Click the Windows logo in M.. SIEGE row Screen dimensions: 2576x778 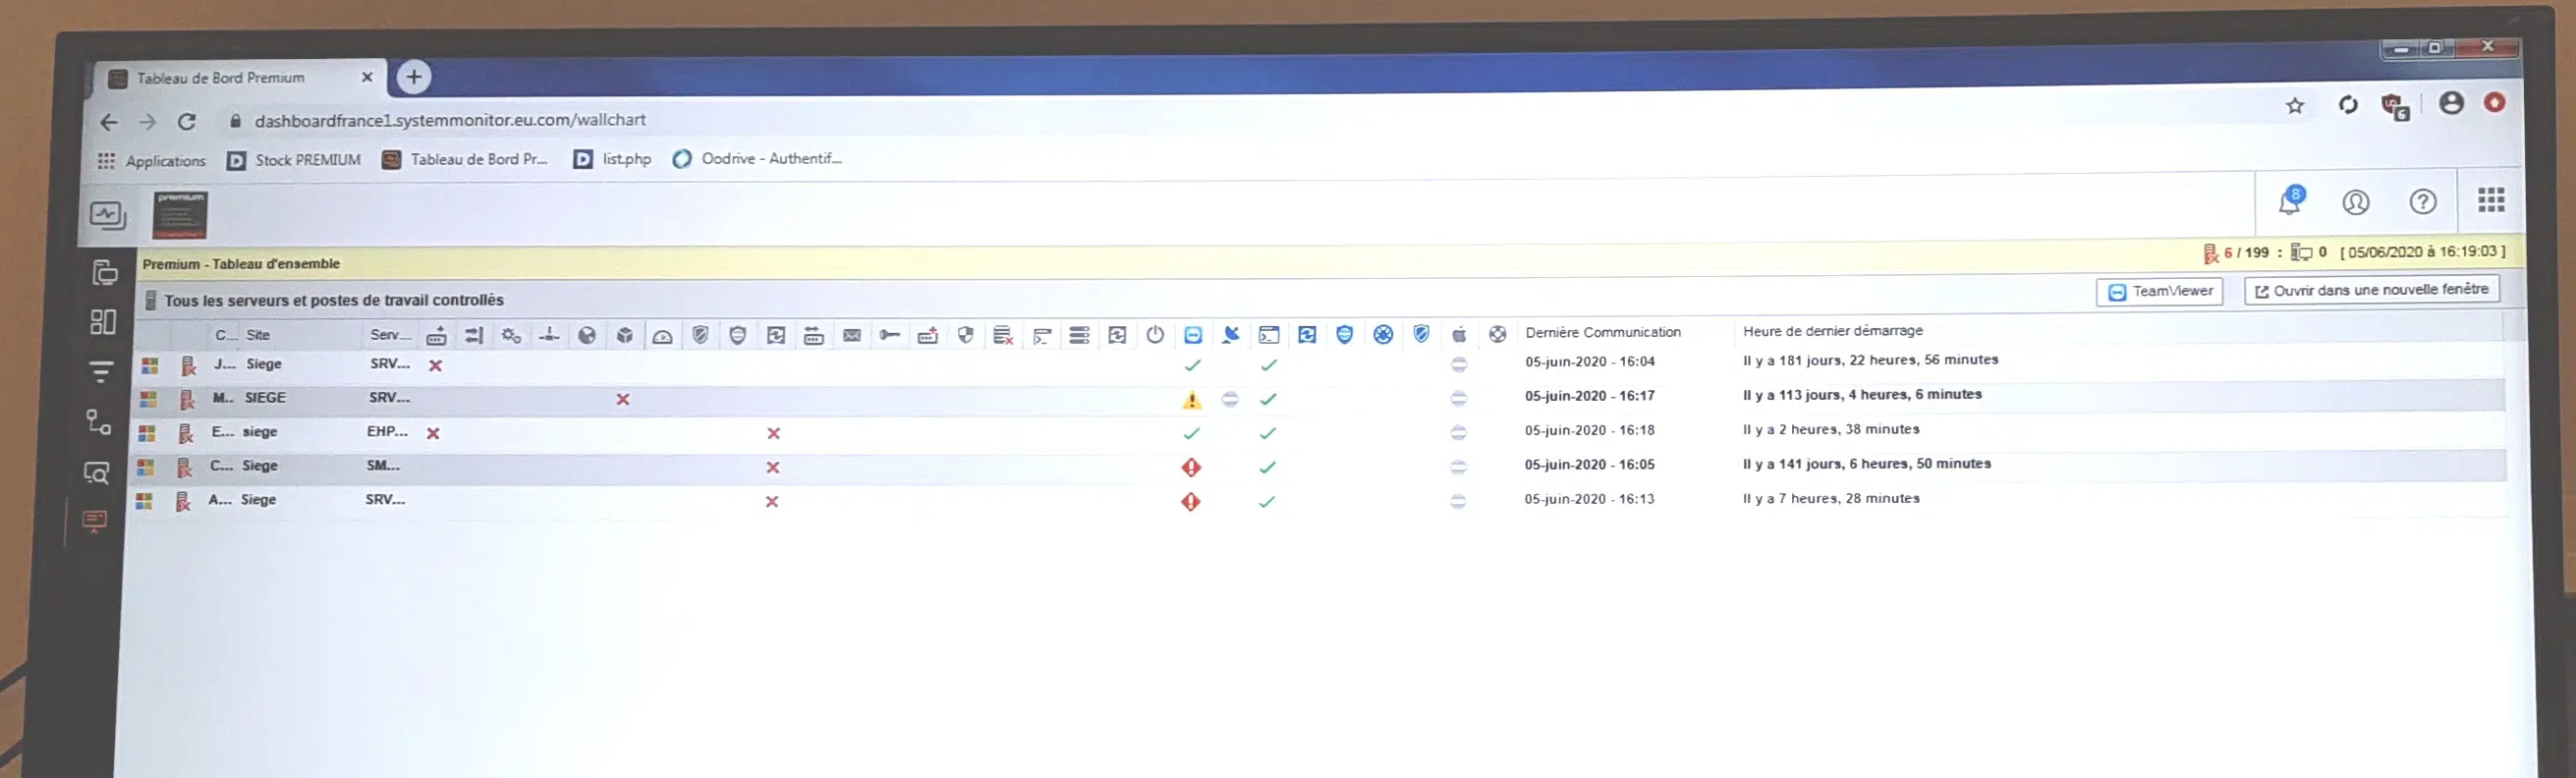(x=148, y=399)
